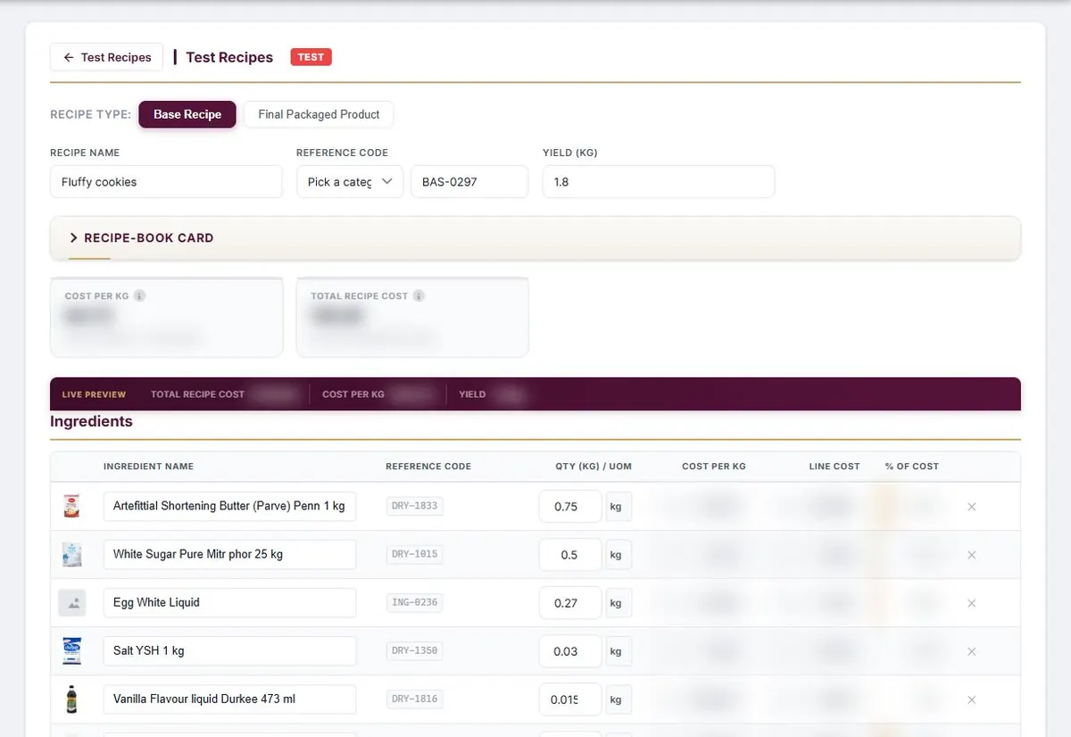Edit Egg White Liquid ingredient name
1071x737 pixels.
pyautogui.click(x=229, y=602)
